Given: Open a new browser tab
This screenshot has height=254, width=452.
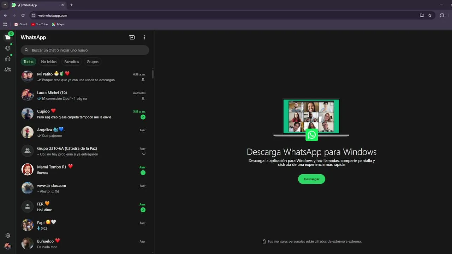Looking at the screenshot, I should pos(71,5).
